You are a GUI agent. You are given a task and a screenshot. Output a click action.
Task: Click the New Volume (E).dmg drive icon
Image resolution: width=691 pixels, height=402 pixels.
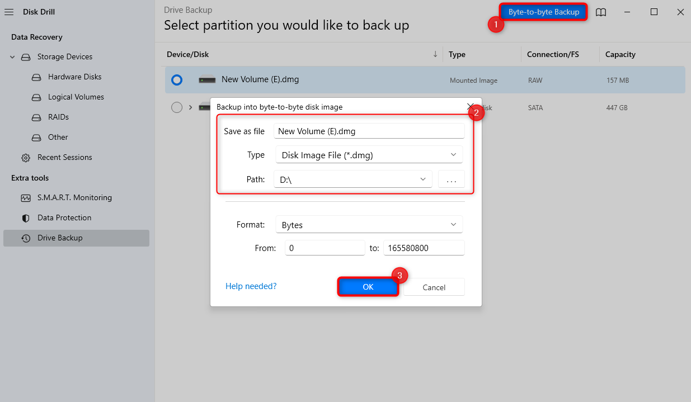pyautogui.click(x=207, y=80)
